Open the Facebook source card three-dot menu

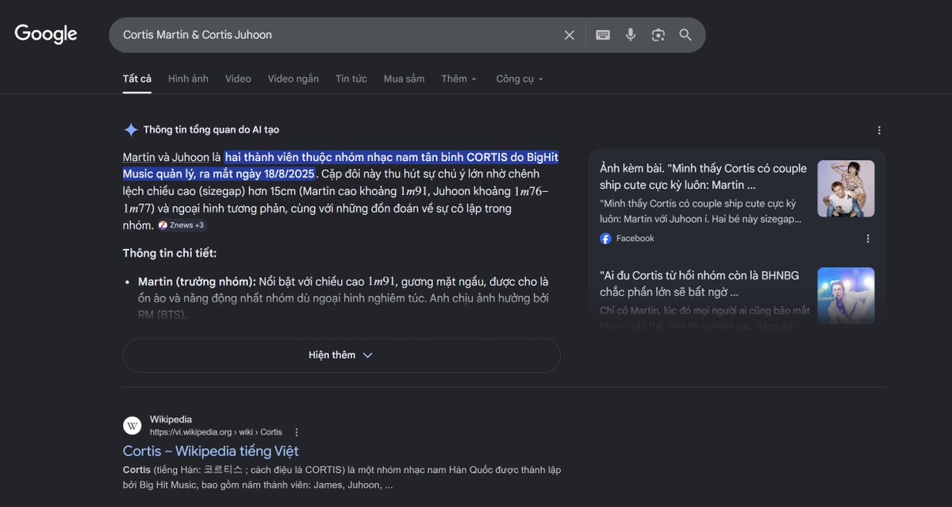pos(868,238)
